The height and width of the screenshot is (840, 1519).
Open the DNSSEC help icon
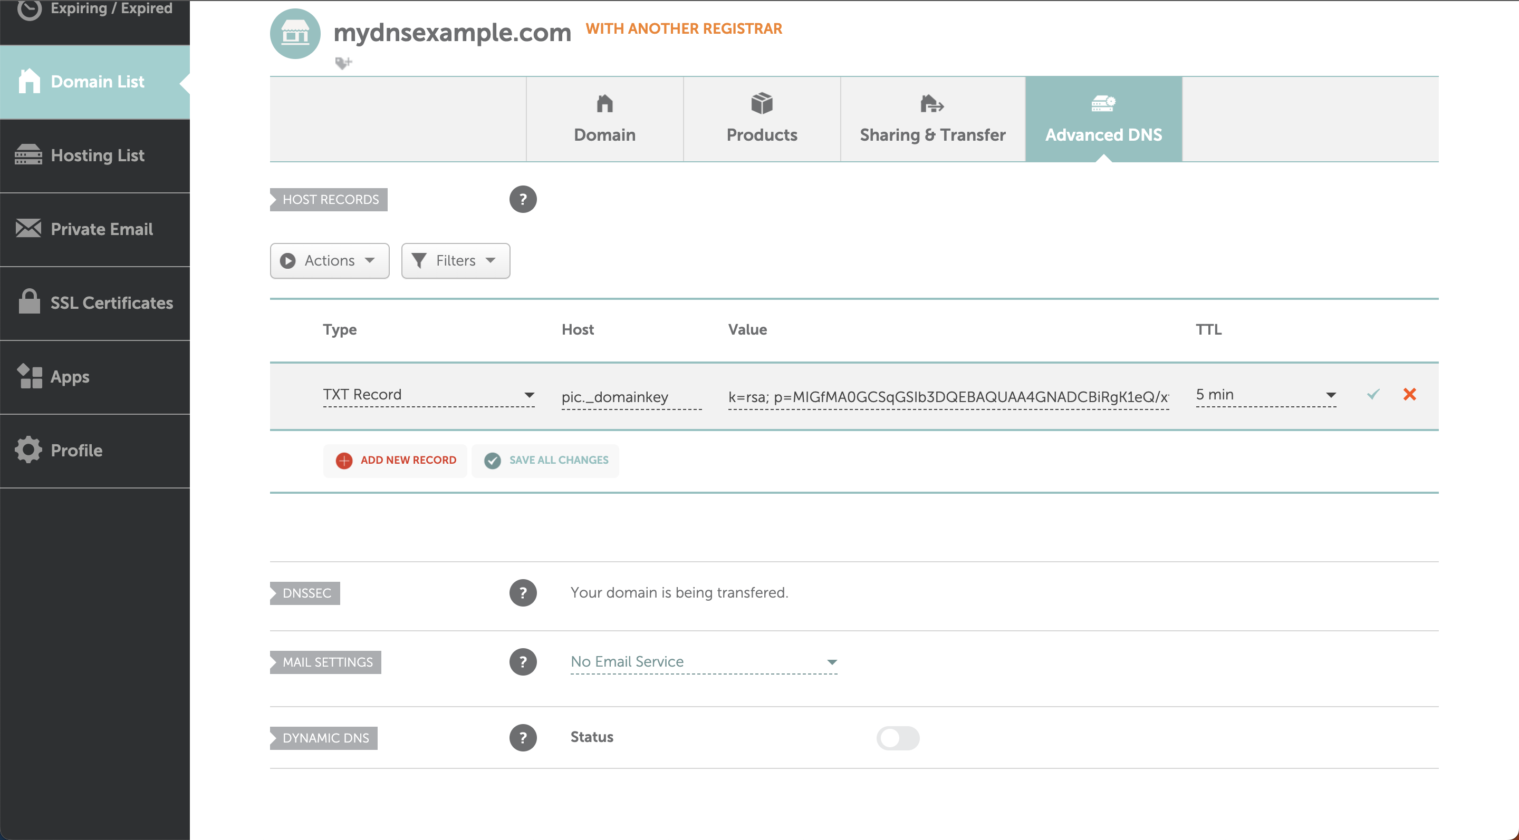(x=523, y=593)
